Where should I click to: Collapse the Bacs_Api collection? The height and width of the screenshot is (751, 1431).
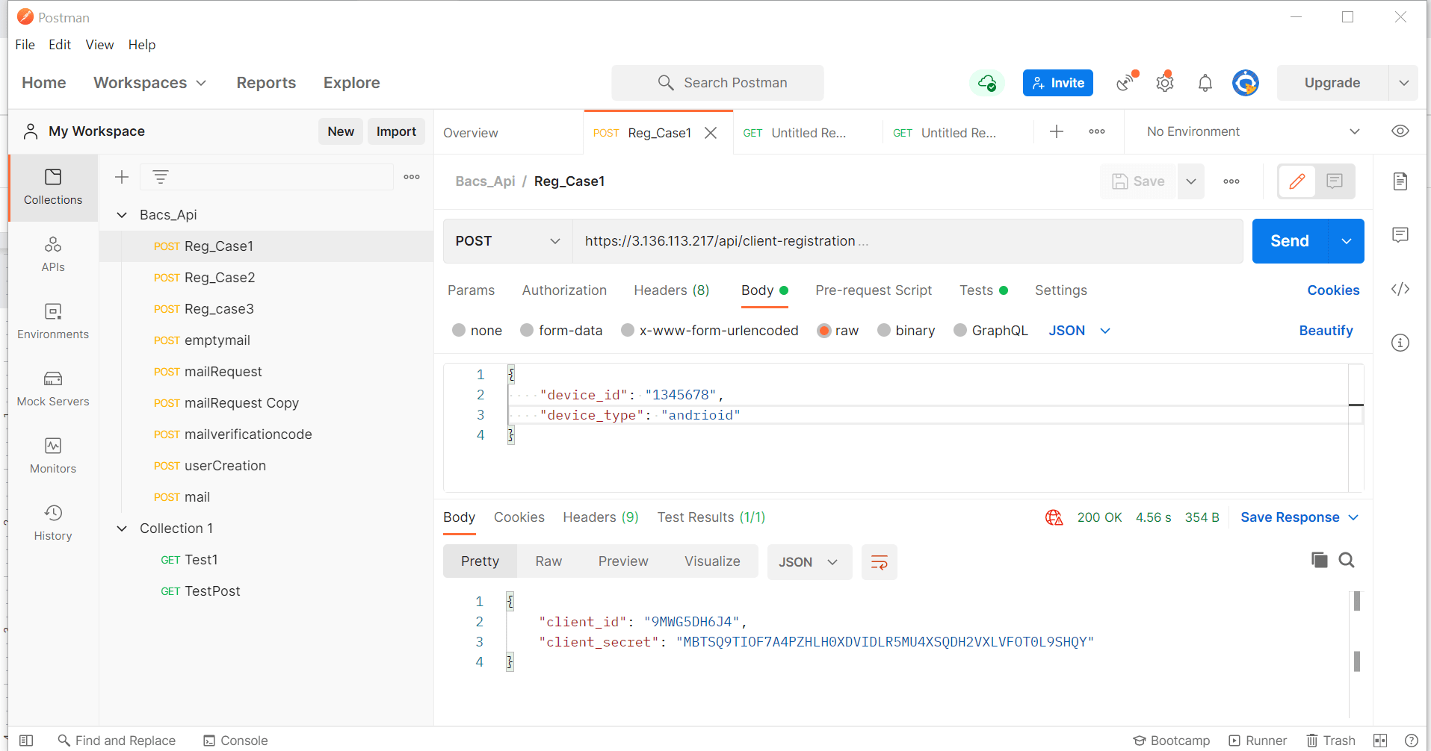pos(122,214)
